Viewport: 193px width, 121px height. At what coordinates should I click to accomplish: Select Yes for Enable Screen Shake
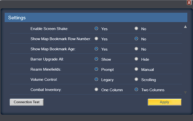click(x=96, y=28)
